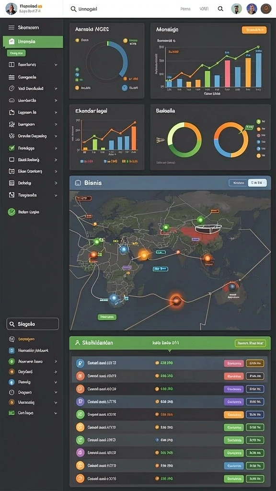Click the magnifier icon in the top-right header
The height and width of the screenshot is (491, 276).
220,9
